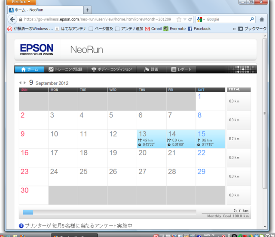Click the vertical scrollbar thumb
The height and width of the screenshot is (237, 275).
tap(265, 113)
